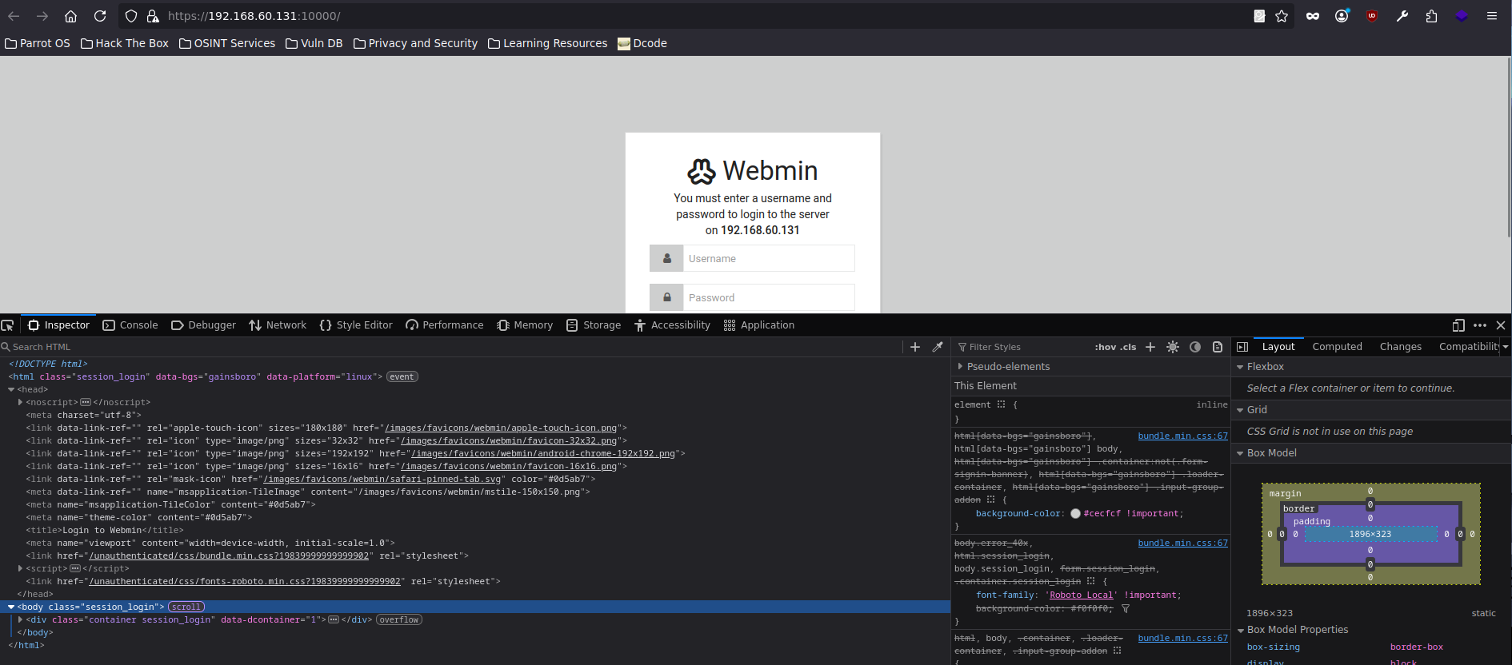Toggle the .cls classes panel
1512x665 pixels.
[1128, 347]
